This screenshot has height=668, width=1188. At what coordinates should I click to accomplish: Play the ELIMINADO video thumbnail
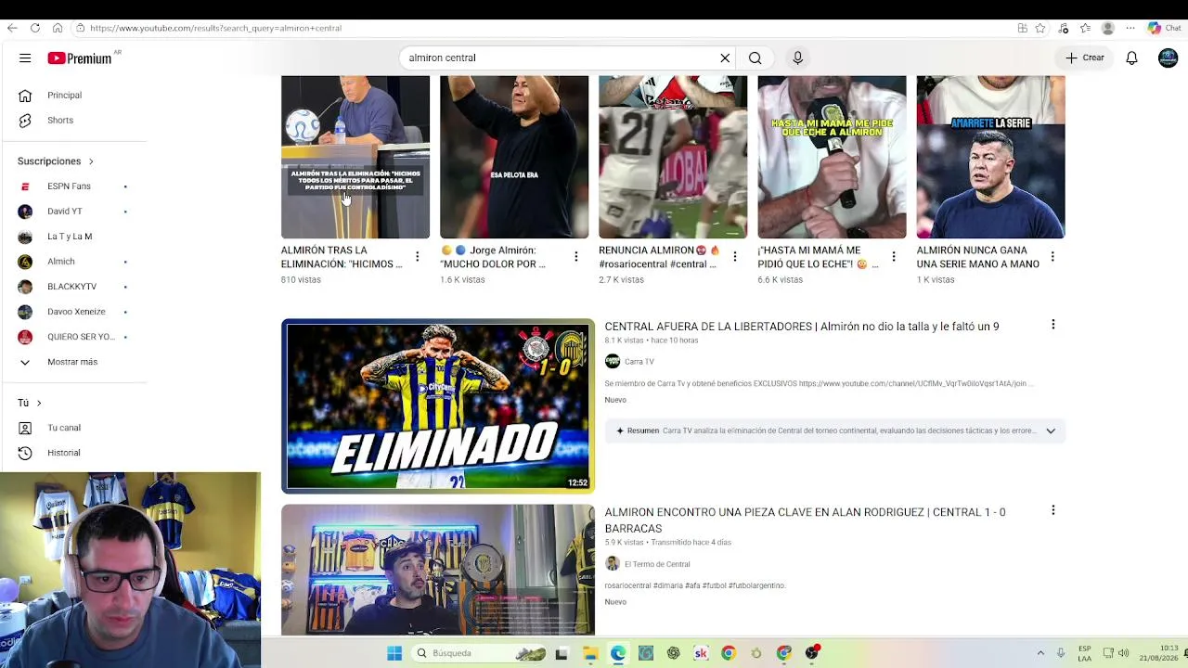tap(438, 405)
